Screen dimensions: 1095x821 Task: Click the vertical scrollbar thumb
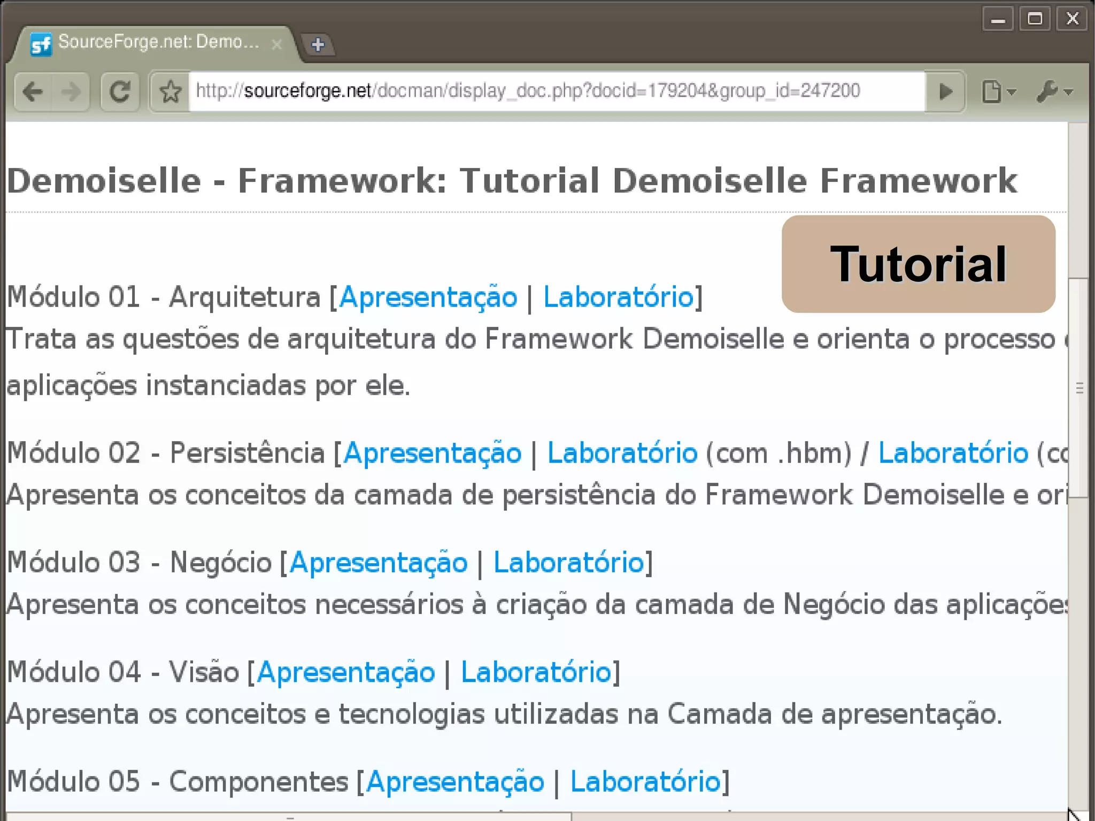click(1079, 388)
